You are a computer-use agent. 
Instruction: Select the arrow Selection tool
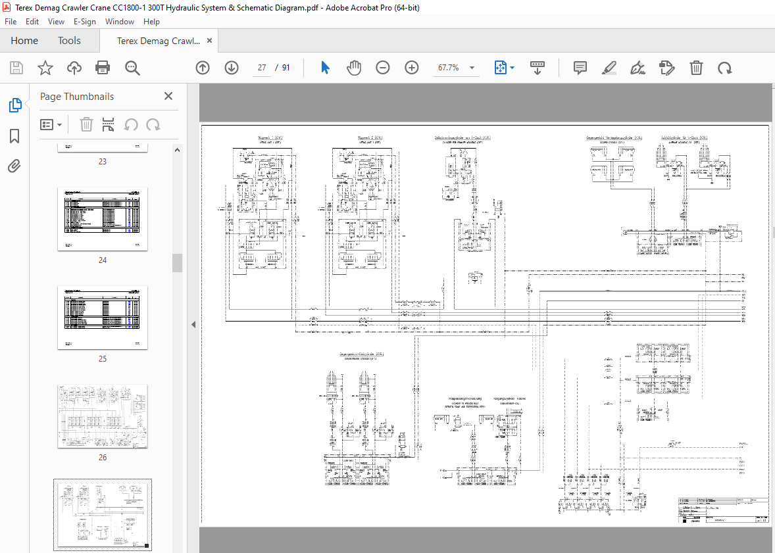point(325,68)
